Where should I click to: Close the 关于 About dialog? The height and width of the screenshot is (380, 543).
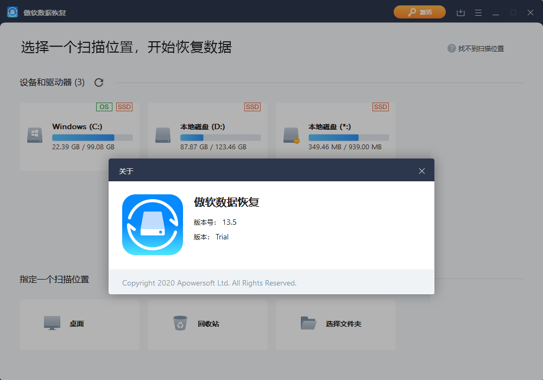[x=422, y=170]
